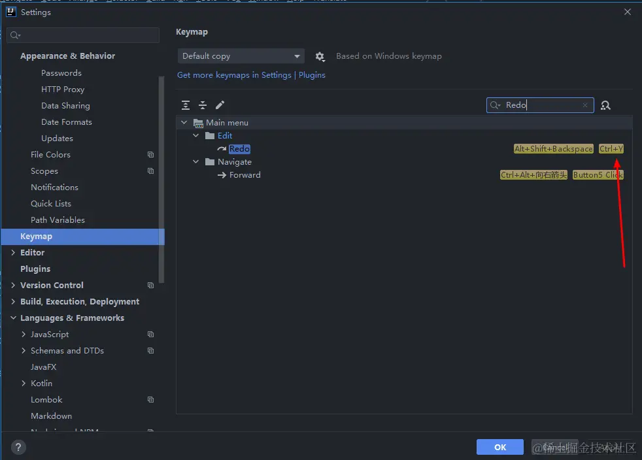Collapse Languages & Frameworks section
Viewport: 642px width, 460px height.
point(13,318)
